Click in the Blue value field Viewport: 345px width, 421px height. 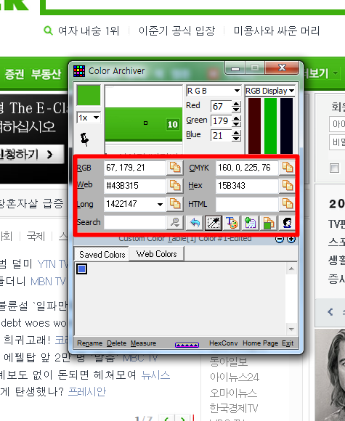point(221,135)
